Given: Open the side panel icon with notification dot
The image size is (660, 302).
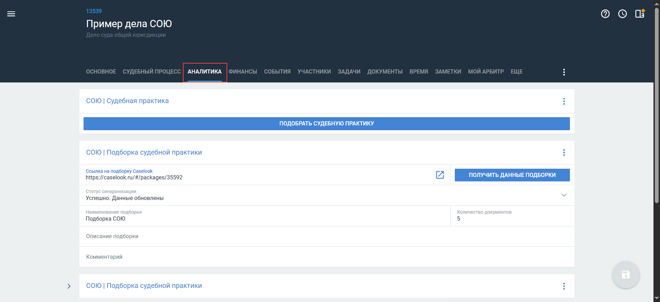Looking at the screenshot, I should [640, 14].
